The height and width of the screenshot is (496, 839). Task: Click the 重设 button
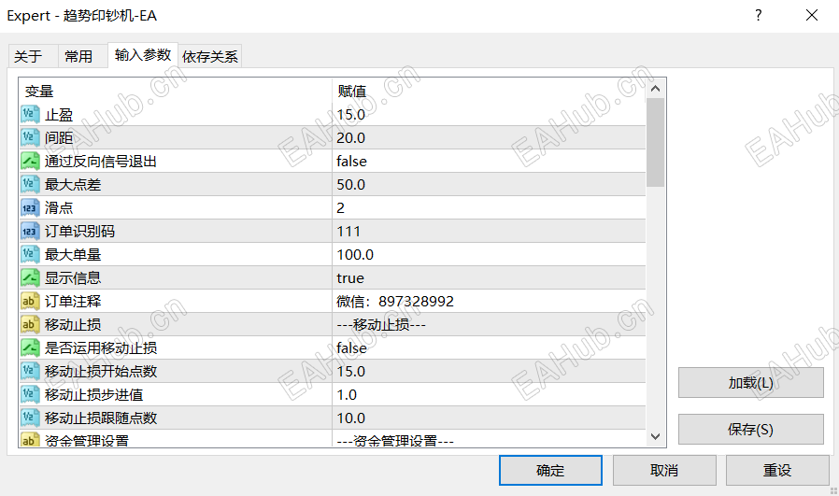point(777,471)
